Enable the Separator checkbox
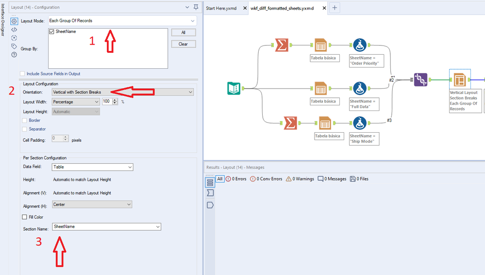 pyautogui.click(x=24, y=129)
